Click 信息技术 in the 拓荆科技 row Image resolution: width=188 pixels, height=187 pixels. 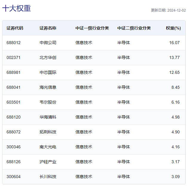(84, 132)
